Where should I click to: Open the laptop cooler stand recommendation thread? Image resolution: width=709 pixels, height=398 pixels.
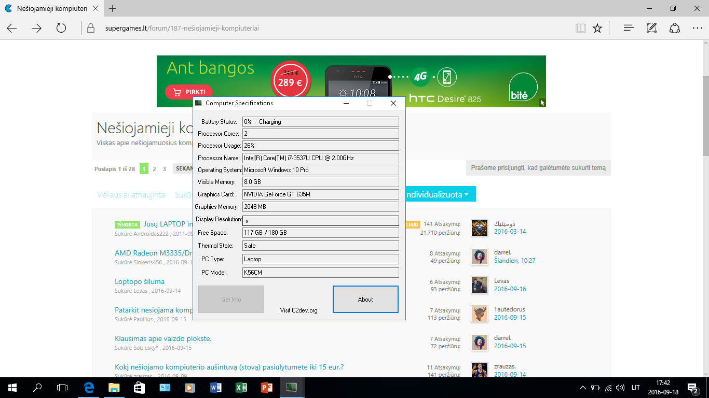pos(229,367)
